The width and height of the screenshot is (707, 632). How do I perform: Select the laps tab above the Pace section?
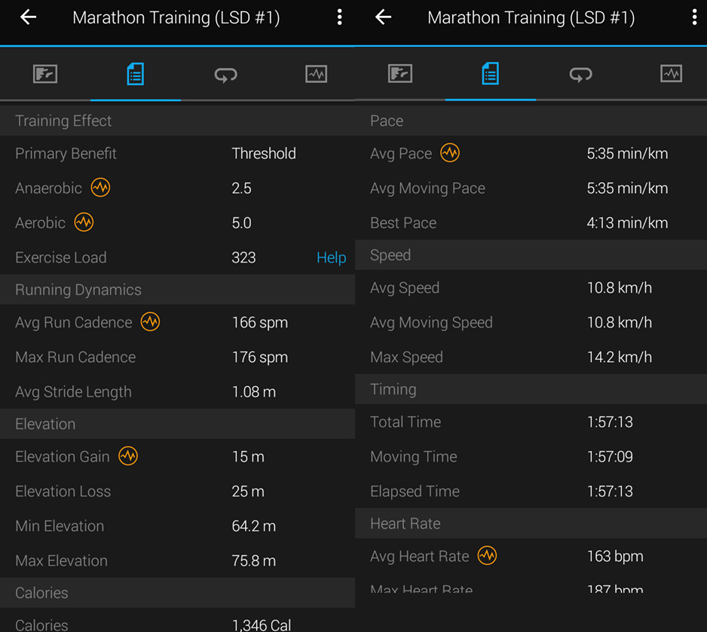pos(580,74)
